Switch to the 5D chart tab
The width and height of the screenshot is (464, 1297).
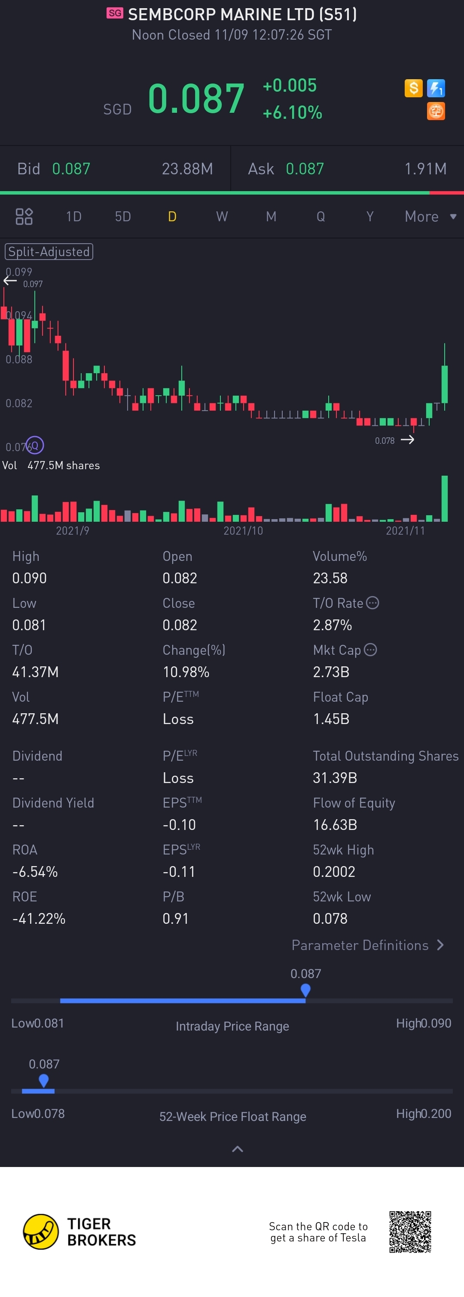click(123, 217)
